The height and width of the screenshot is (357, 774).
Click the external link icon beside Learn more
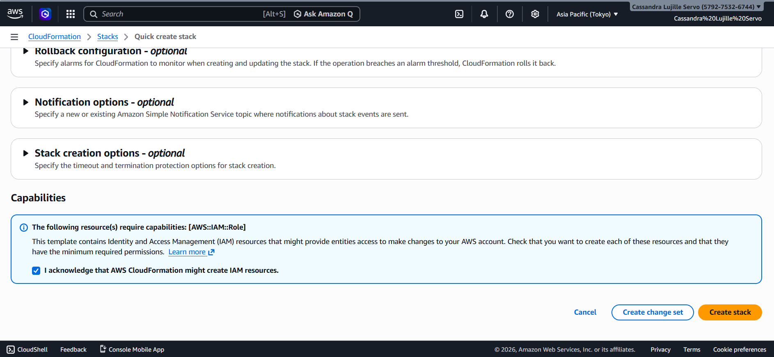(x=211, y=252)
